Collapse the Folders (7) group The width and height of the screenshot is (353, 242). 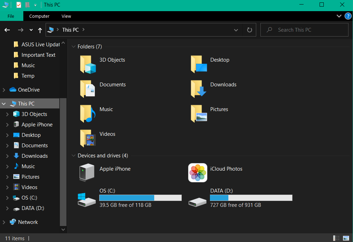click(73, 47)
